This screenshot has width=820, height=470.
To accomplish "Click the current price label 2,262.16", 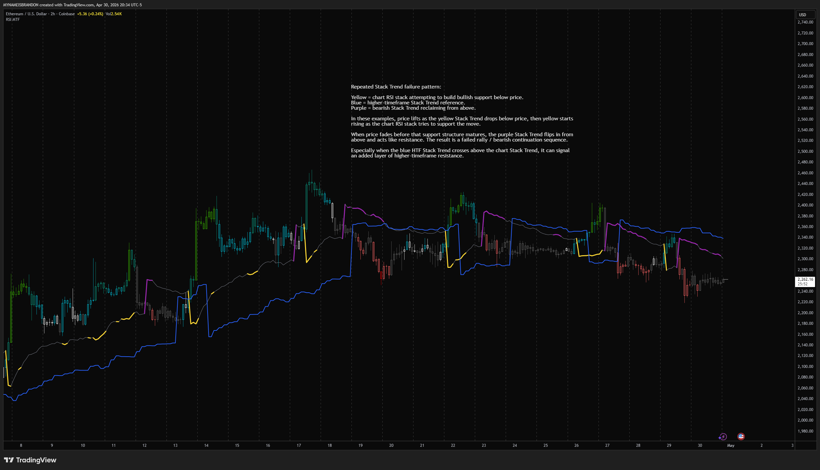I will point(805,281).
